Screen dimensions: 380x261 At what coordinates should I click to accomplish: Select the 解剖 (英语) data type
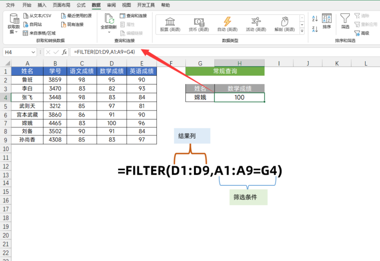[x=285, y=24]
